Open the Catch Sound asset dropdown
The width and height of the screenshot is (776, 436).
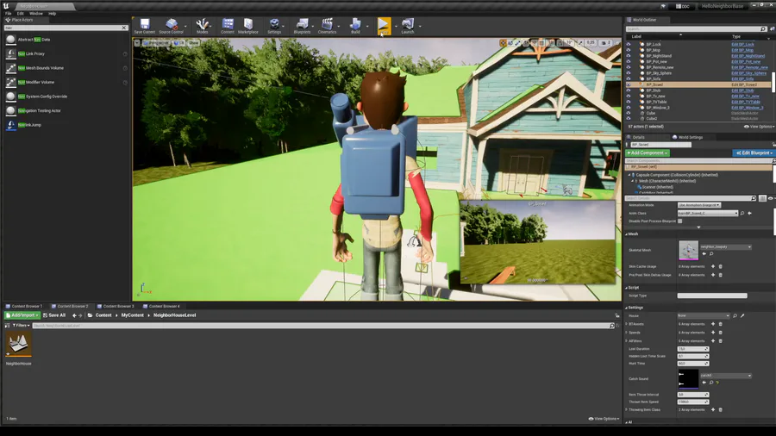point(725,376)
